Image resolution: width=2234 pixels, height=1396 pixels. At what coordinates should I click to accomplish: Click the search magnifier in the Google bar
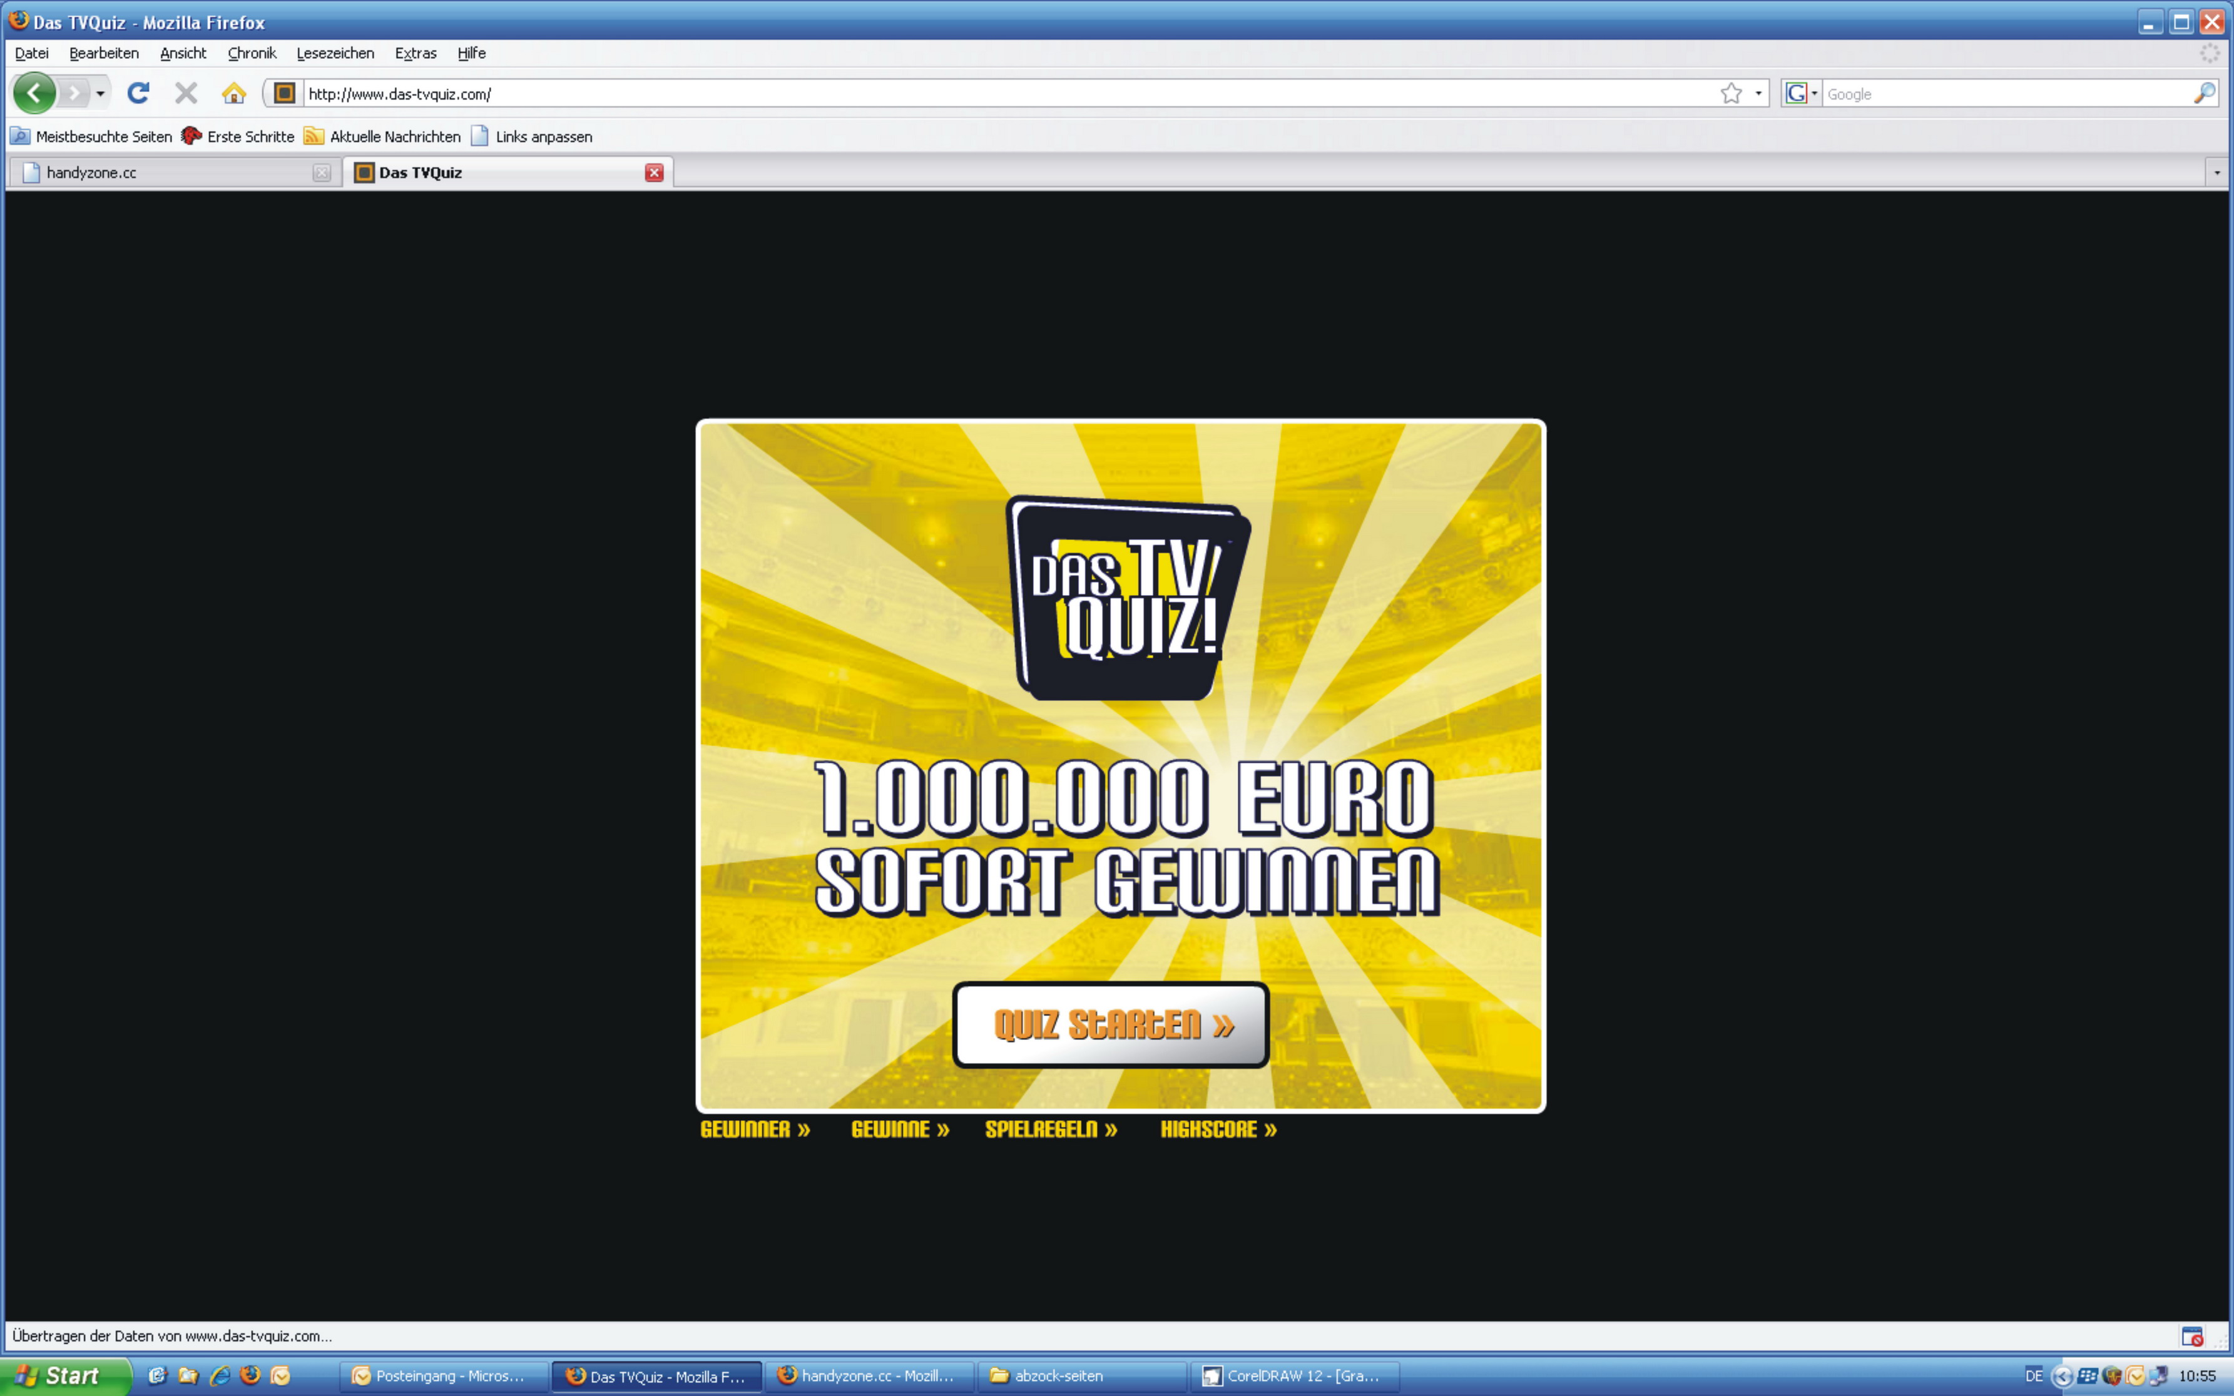[2205, 93]
